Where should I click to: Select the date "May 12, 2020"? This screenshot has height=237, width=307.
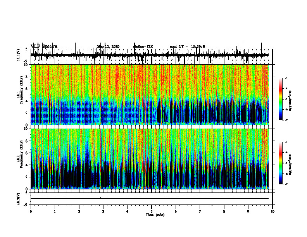click(108, 46)
